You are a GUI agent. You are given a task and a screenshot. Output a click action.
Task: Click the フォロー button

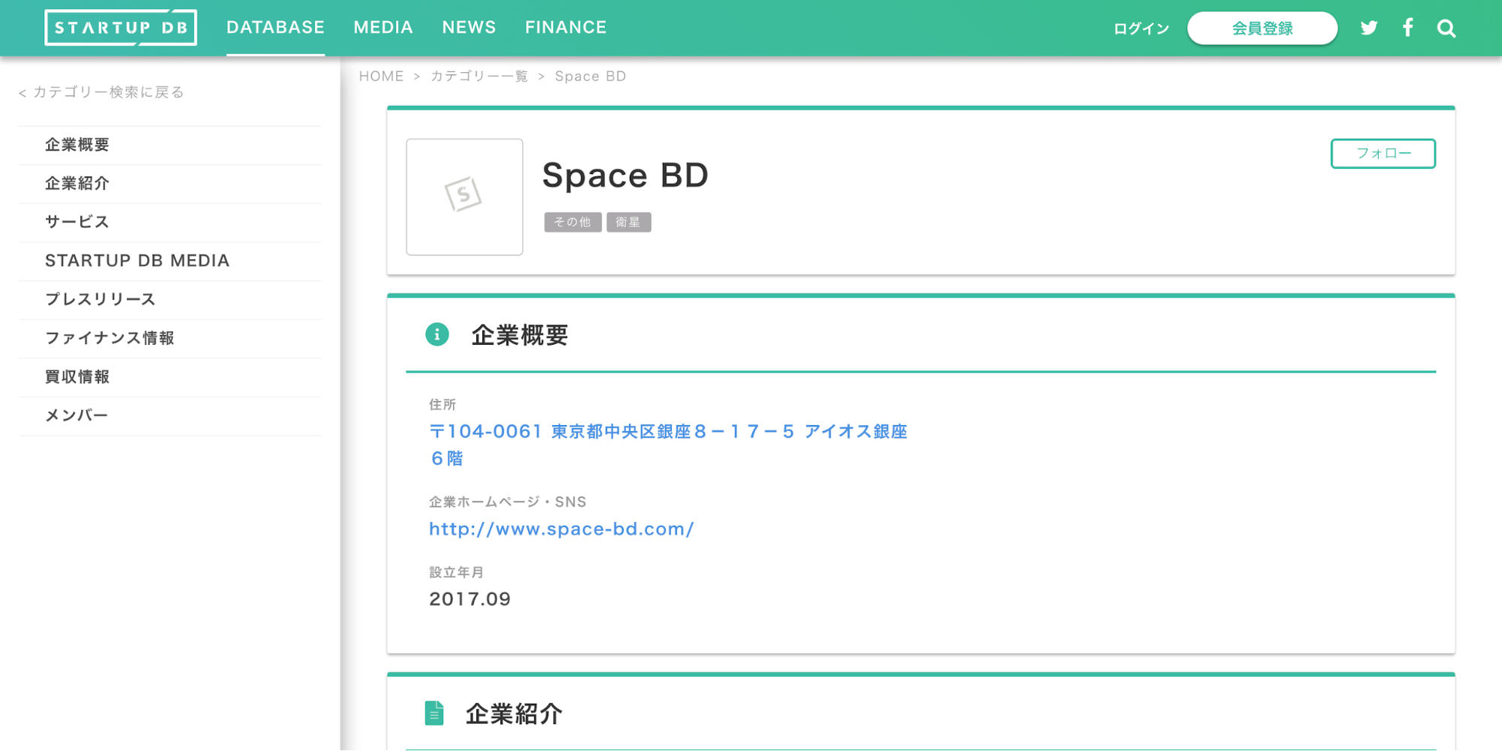click(x=1383, y=153)
